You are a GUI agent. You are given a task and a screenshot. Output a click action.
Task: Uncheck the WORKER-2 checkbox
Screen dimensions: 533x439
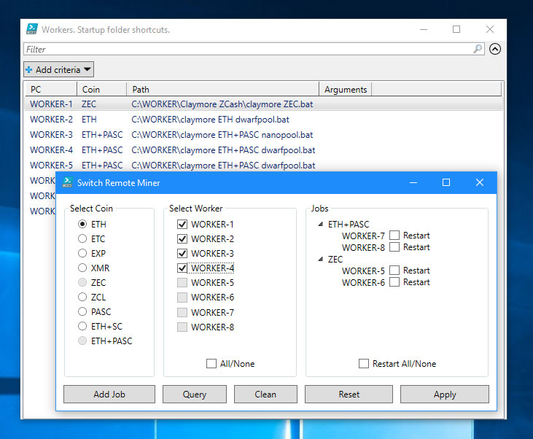tap(182, 239)
